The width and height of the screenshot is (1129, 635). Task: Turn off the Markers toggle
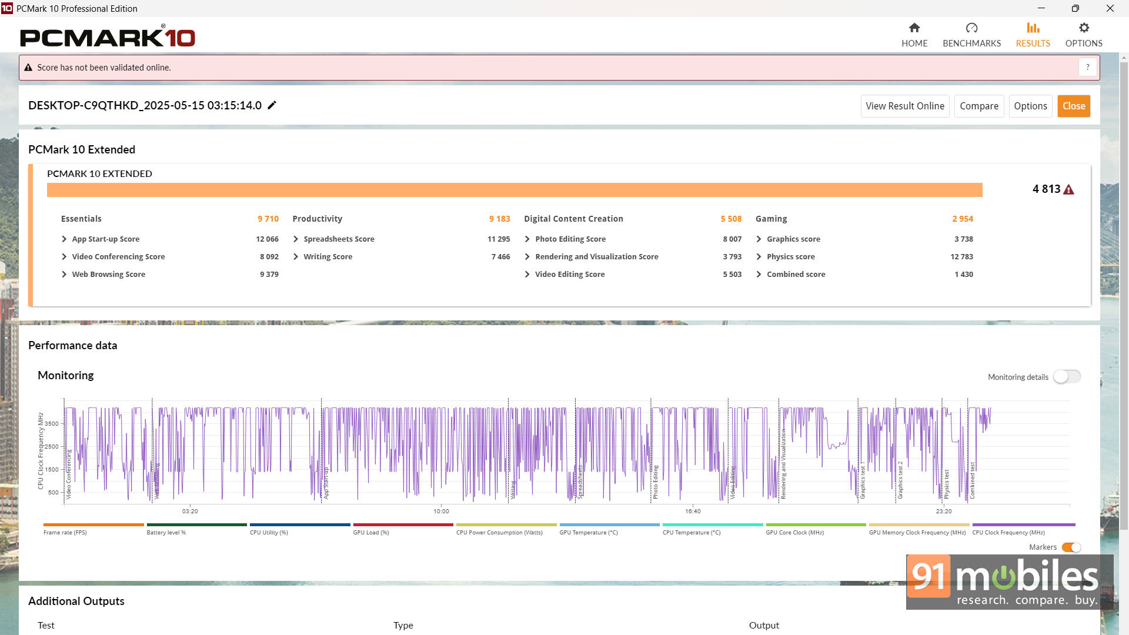1071,547
